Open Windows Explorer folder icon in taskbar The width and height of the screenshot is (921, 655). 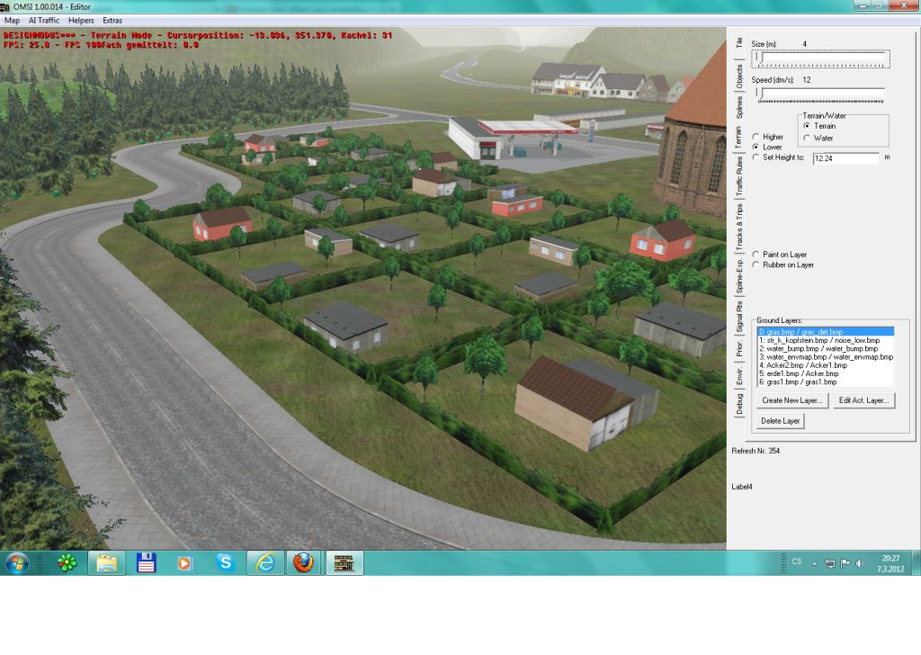(x=106, y=563)
